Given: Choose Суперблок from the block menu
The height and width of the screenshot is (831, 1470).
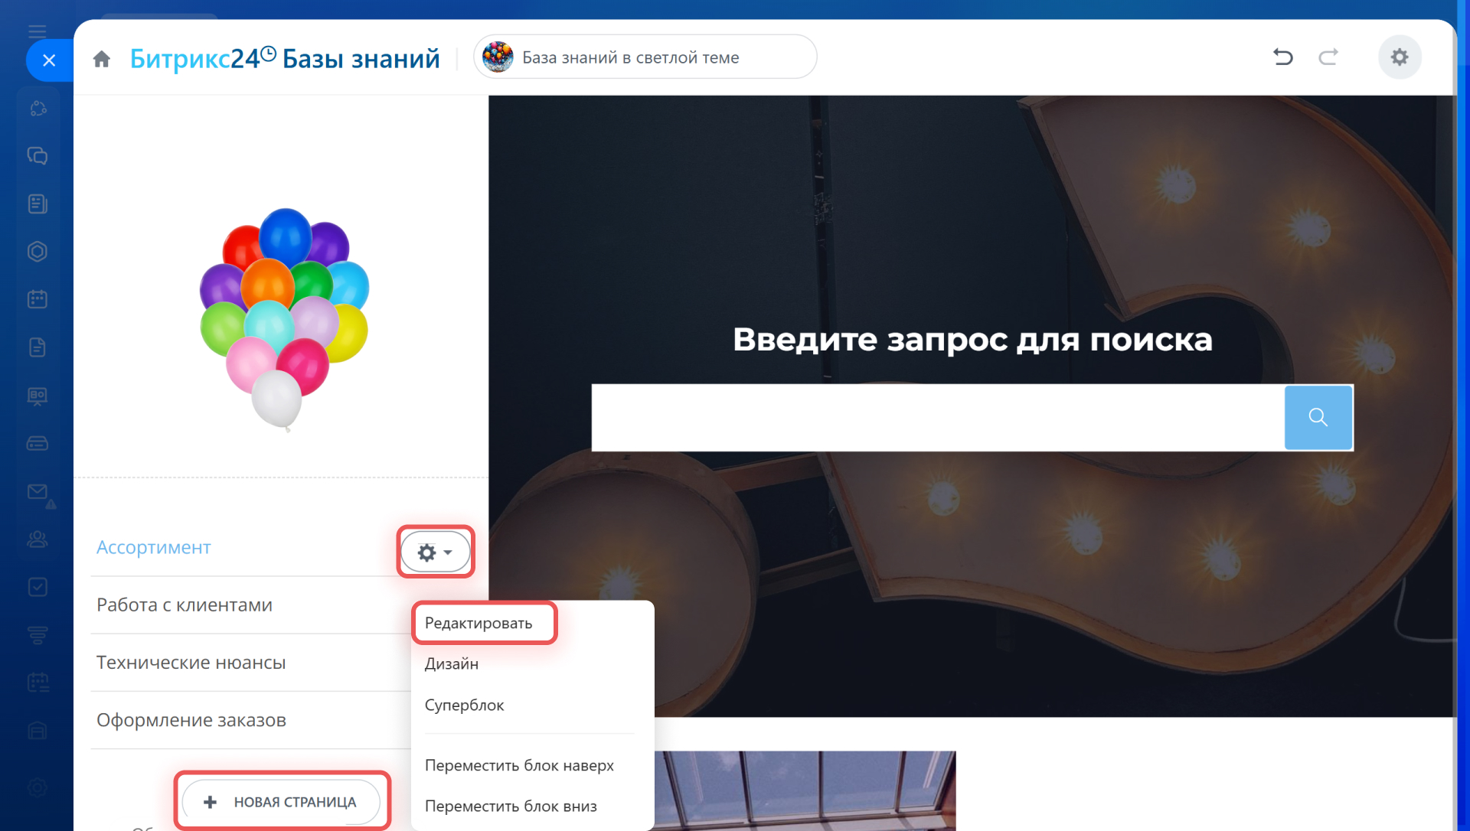Looking at the screenshot, I should pyautogui.click(x=464, y=705).
